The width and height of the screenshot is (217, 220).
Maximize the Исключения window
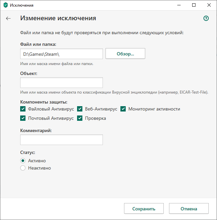point(194,5)
